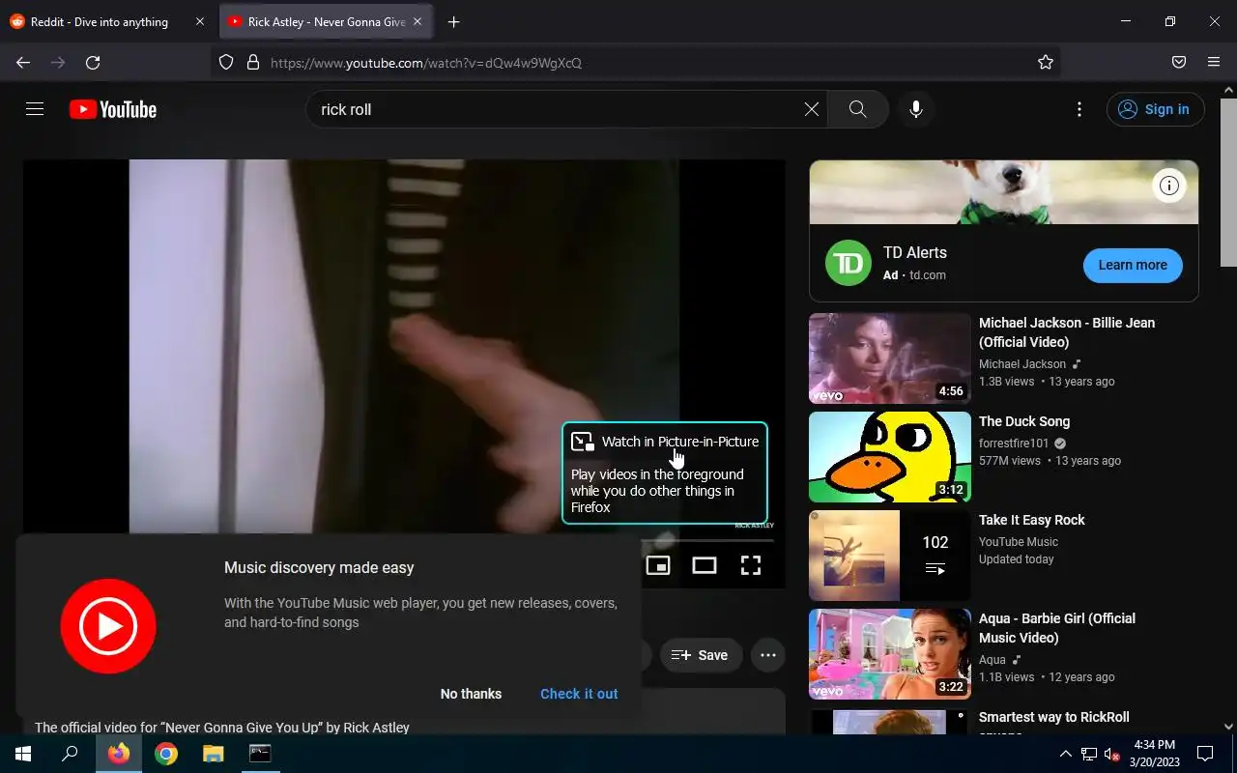Click Check it out in the Music promo
The image size is (1237, 773).
579,694
